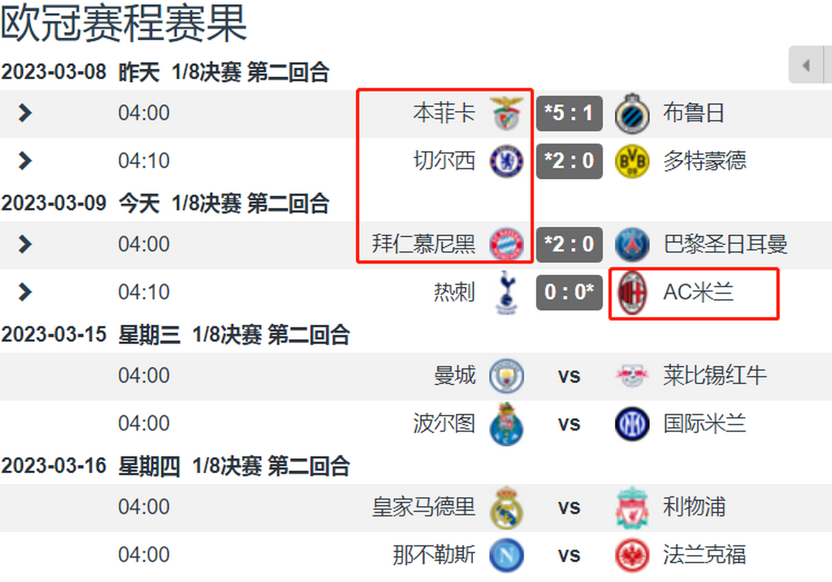Open the 0 : 0* score box
The height and width of the screenshot is (582, 832).
click(569, 292)
